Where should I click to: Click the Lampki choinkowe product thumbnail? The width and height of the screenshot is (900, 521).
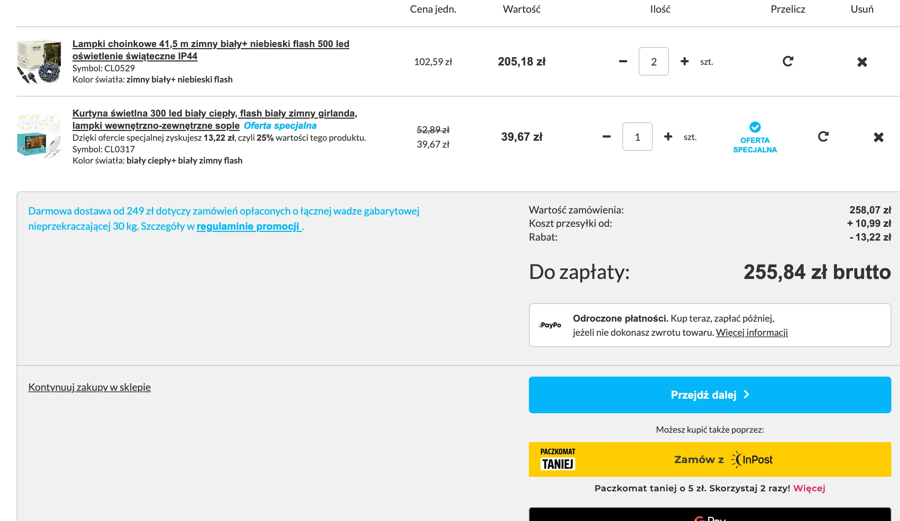39,62
